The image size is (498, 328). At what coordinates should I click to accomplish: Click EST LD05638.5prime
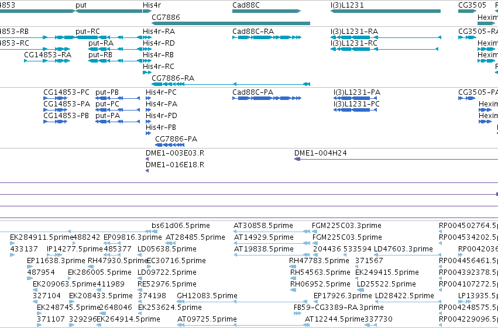pyautogui.click(x=140, y=255)
